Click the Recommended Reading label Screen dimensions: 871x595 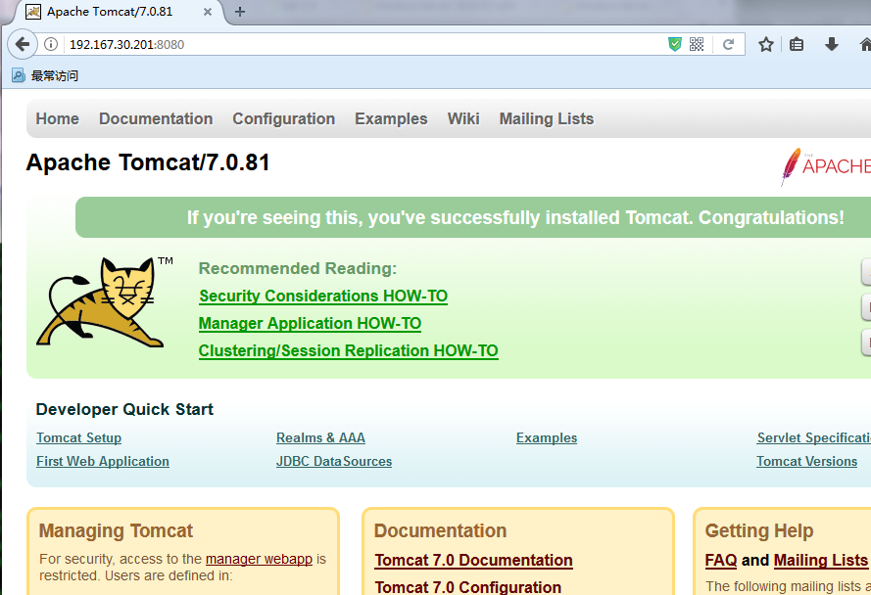[298, 269]
